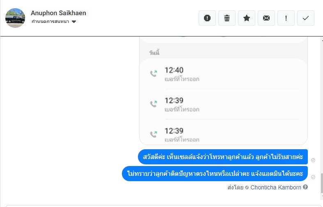Viewport: 323px width, 207px height.
Task: Click the chat vertical scrollbar thumb
Action: 322,183
